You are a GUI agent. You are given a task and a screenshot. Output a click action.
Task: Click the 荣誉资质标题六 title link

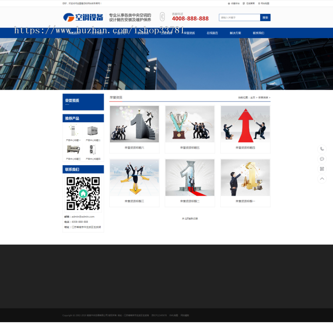pyautogui.click(x=134, y=147)
